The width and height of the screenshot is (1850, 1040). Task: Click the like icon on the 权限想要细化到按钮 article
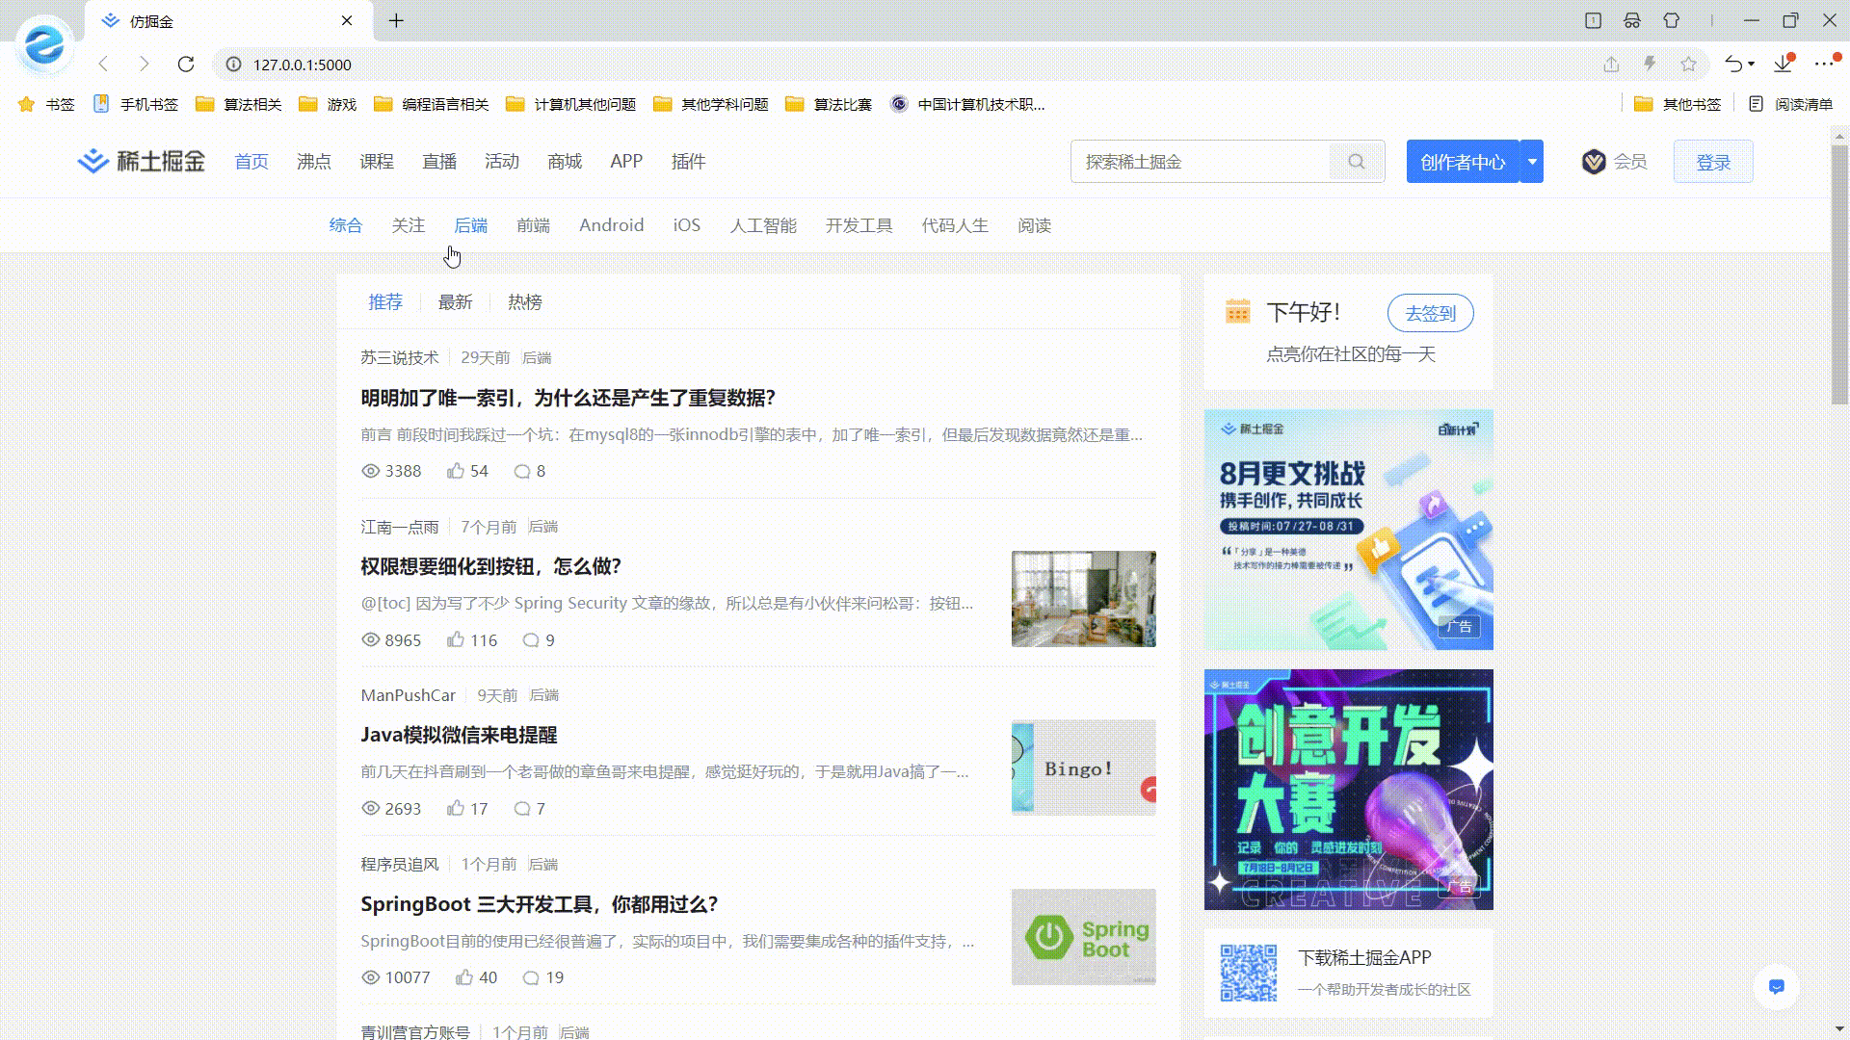tap(456, 640)
